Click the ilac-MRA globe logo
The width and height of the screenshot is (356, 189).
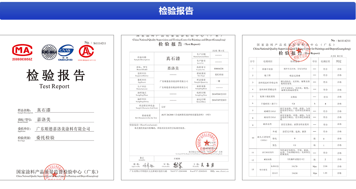pos(49,52)
